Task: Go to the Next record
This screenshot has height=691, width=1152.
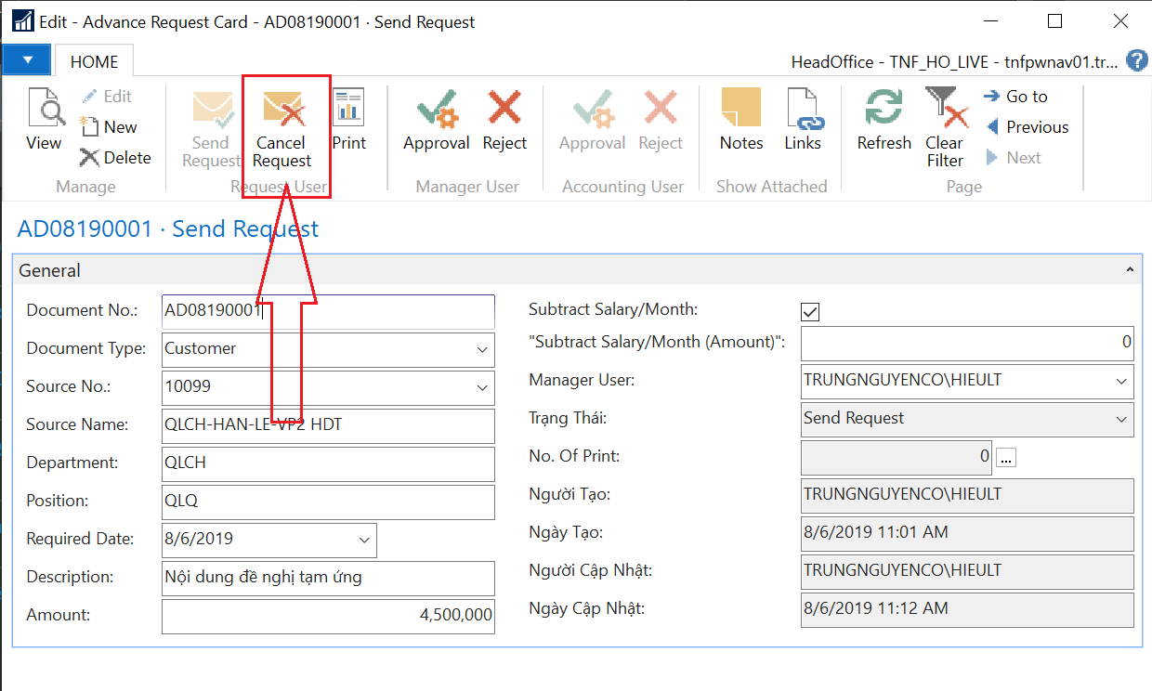Action: tap(1014, 158)
